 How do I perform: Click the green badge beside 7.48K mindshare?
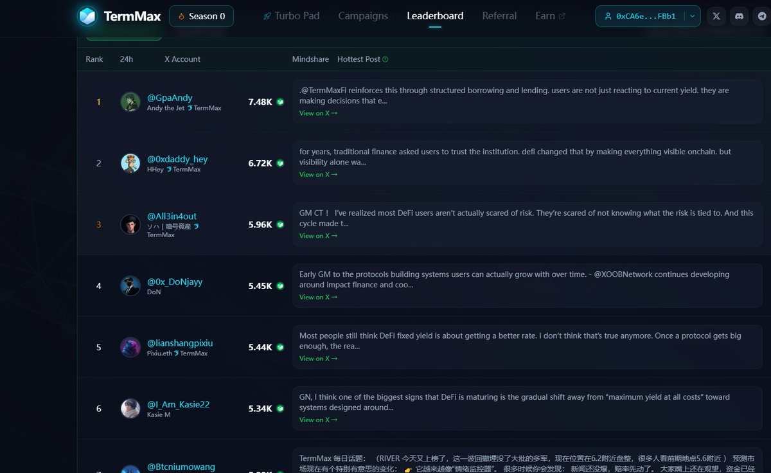pos(279,102)
